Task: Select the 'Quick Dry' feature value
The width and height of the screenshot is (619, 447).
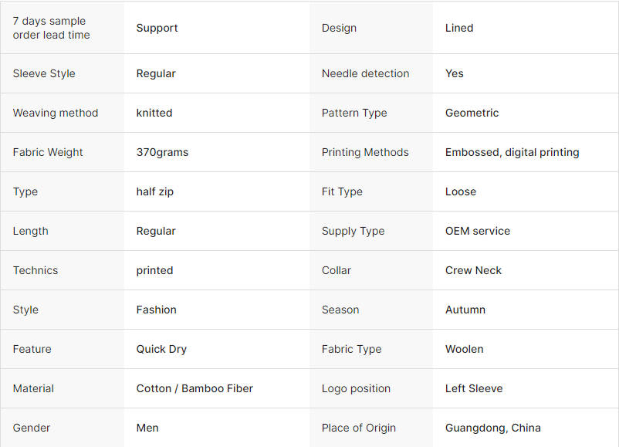Action: (161, 349)
